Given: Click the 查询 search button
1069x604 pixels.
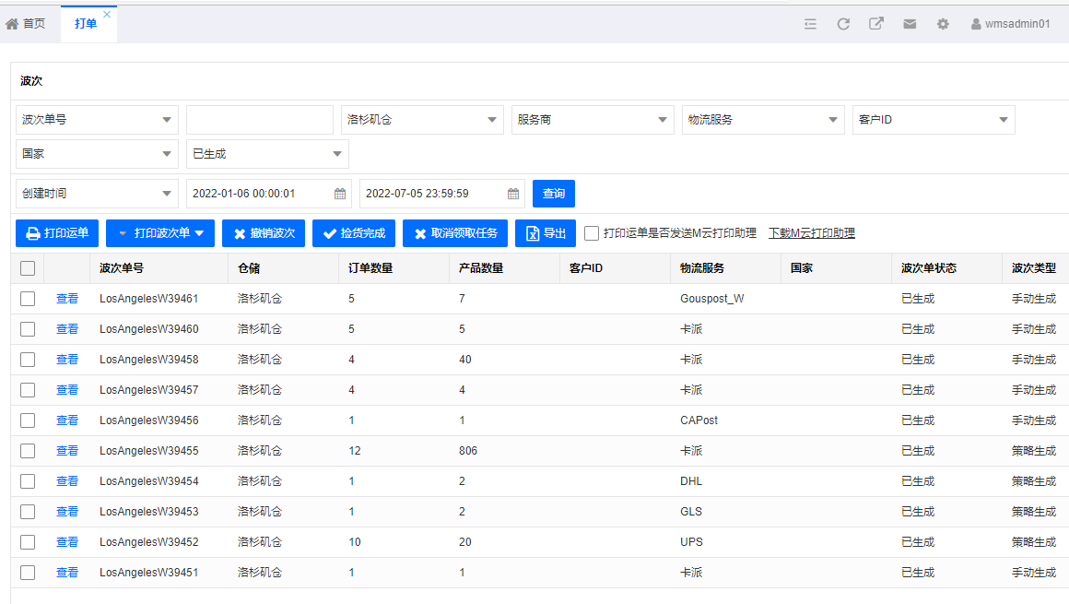Looking at the screenshot, I should coord(554,193).
